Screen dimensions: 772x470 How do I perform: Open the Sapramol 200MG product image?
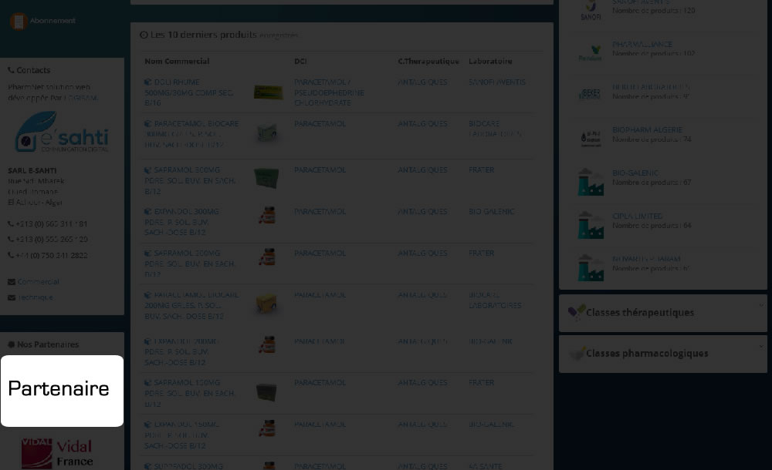tap(267, 257)
